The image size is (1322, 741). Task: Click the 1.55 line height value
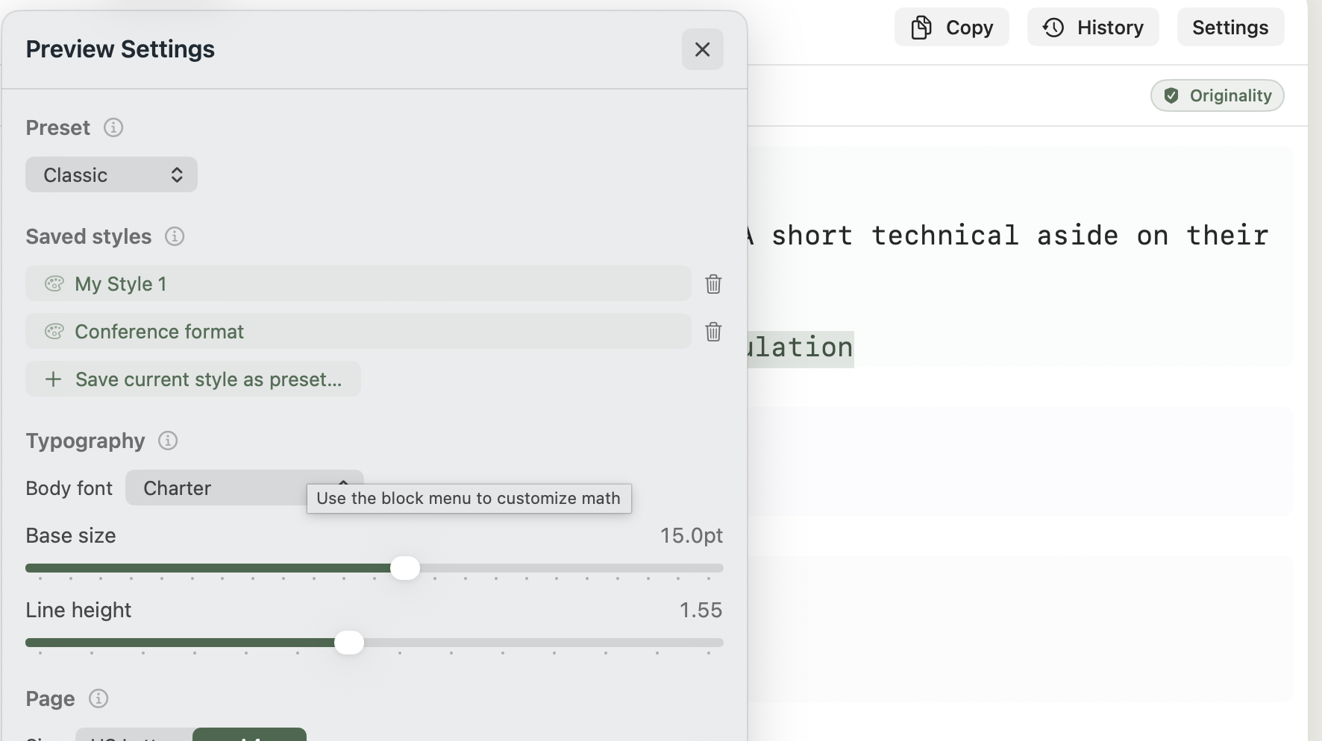coord(701,610)
